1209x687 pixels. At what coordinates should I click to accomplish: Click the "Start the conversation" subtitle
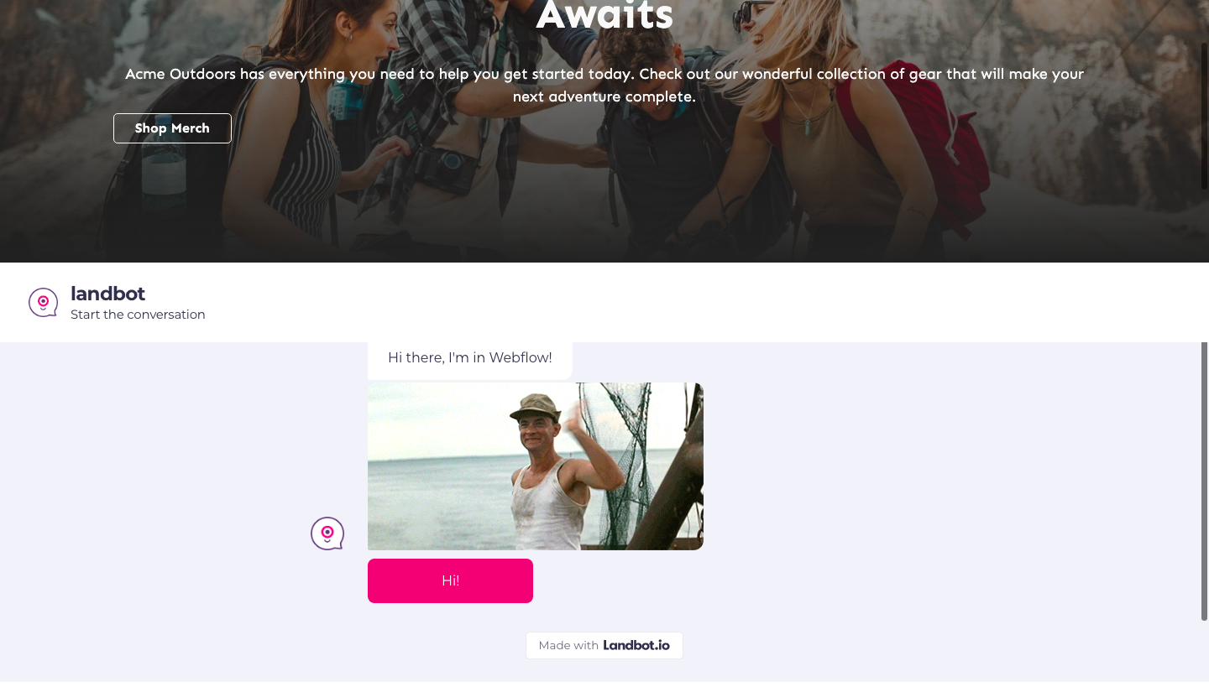[138, 315]
